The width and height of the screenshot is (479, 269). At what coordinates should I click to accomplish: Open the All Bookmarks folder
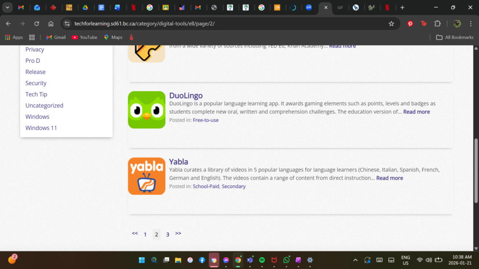tap(455, 37)
